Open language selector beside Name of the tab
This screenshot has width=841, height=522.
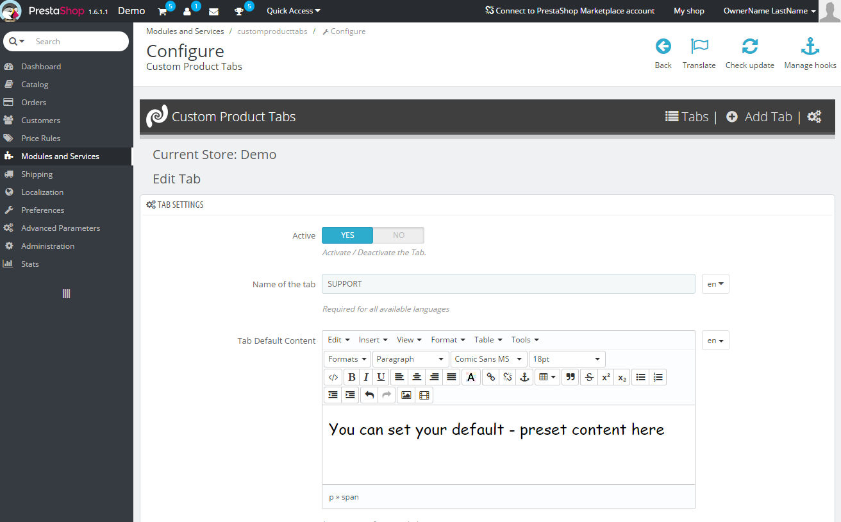click(716, 283)
